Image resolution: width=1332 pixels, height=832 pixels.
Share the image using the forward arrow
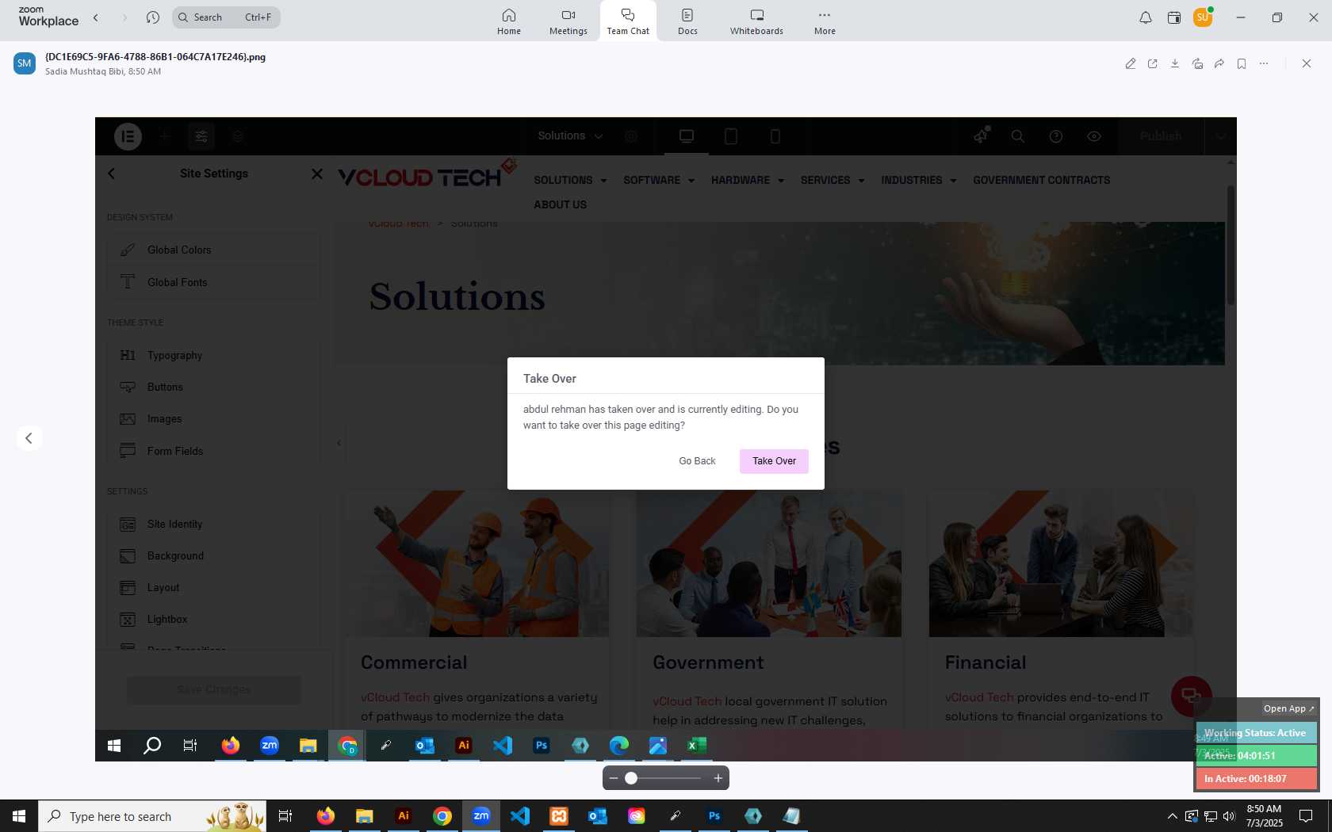(1219, 63)
